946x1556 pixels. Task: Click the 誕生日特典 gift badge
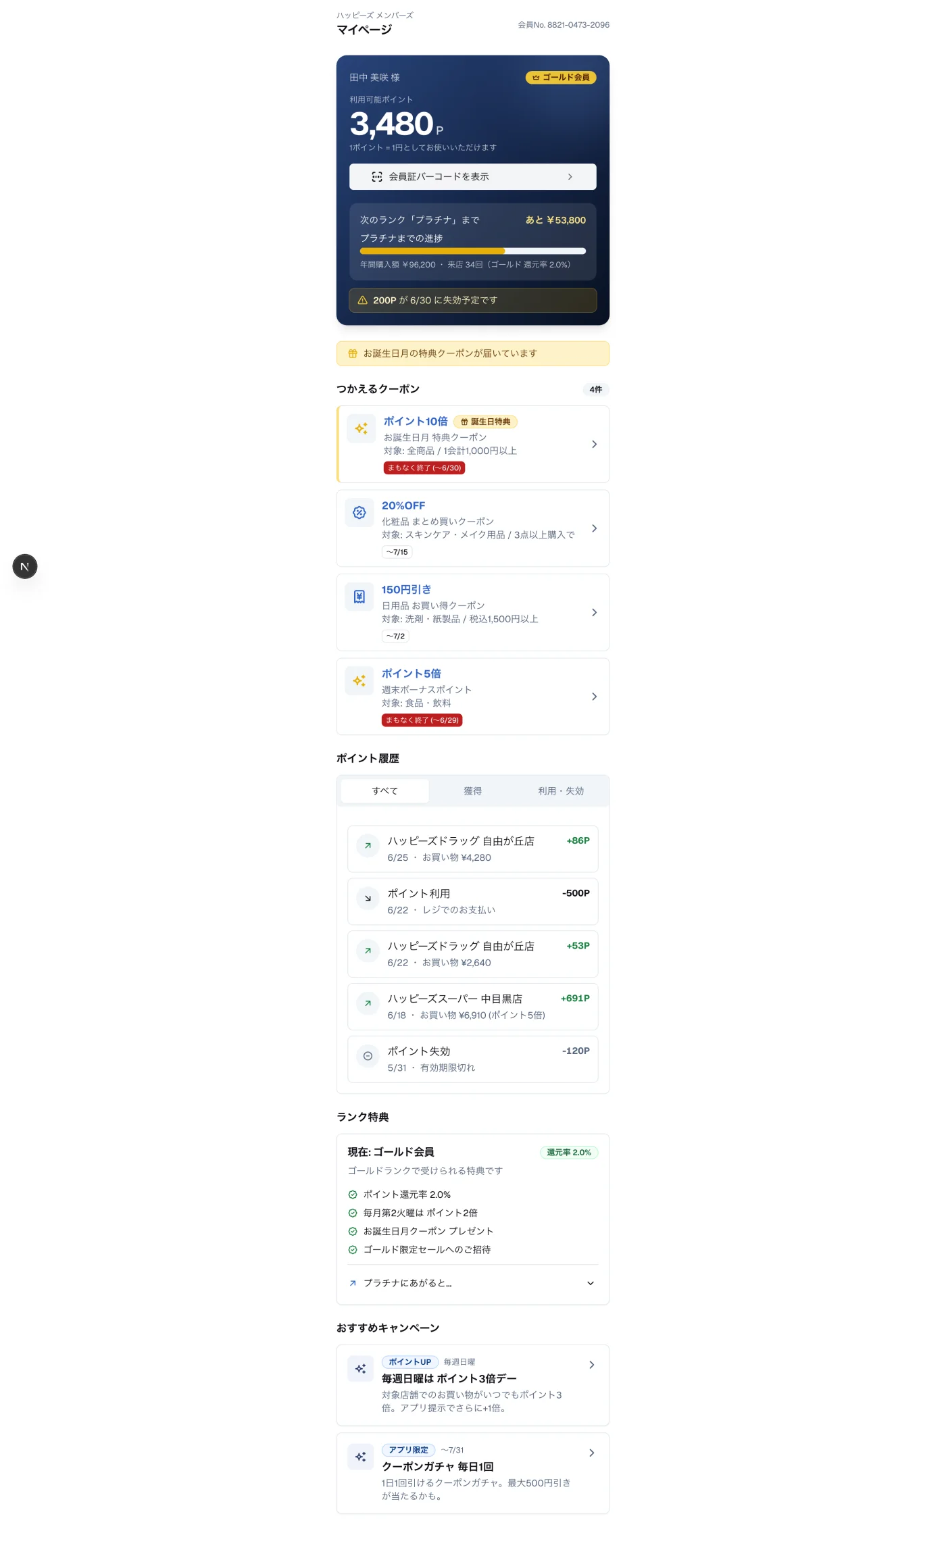pos(485,422)
